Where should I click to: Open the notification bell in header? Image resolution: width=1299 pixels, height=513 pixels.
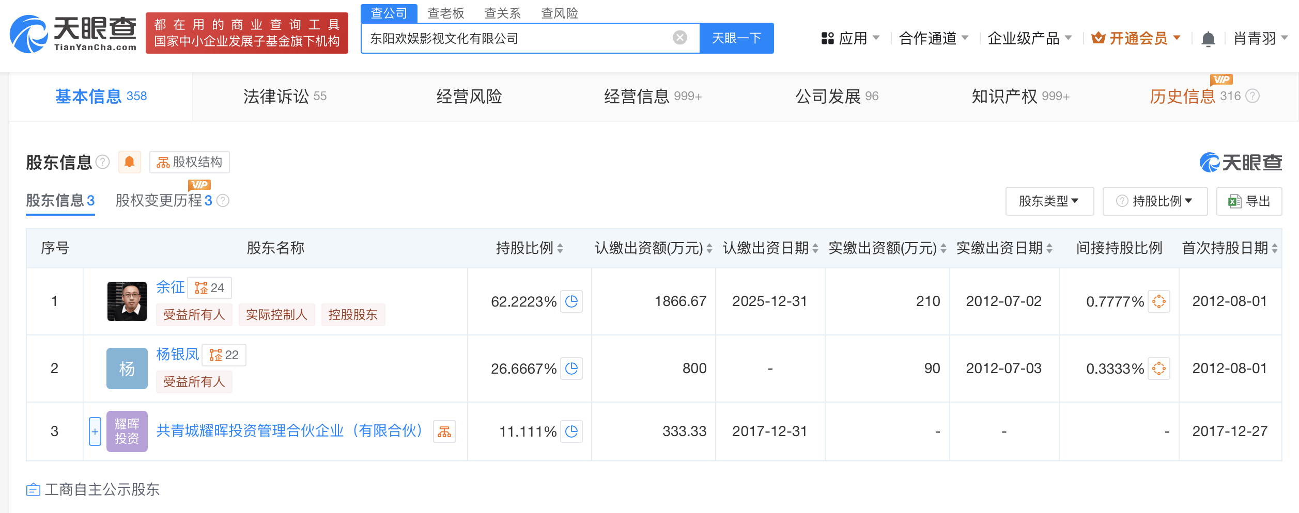pos(1208,39)
